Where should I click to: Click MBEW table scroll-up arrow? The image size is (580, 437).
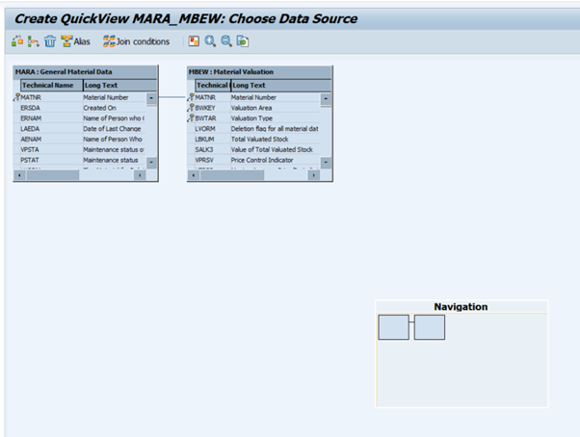[x=326, y=98]
